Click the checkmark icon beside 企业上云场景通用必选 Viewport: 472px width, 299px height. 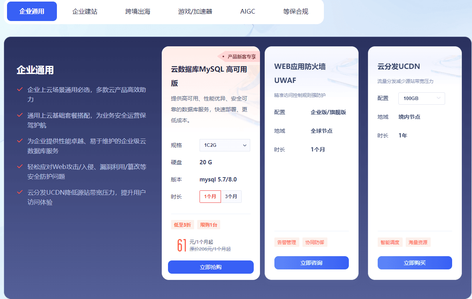tap(19, 90)
